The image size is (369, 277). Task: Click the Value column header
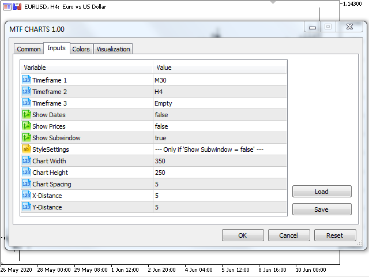point(220,68)
